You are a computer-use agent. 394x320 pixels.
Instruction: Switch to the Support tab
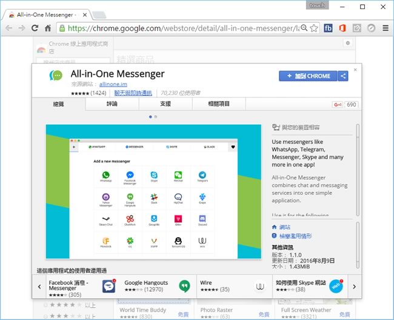(x=165, y=104)
